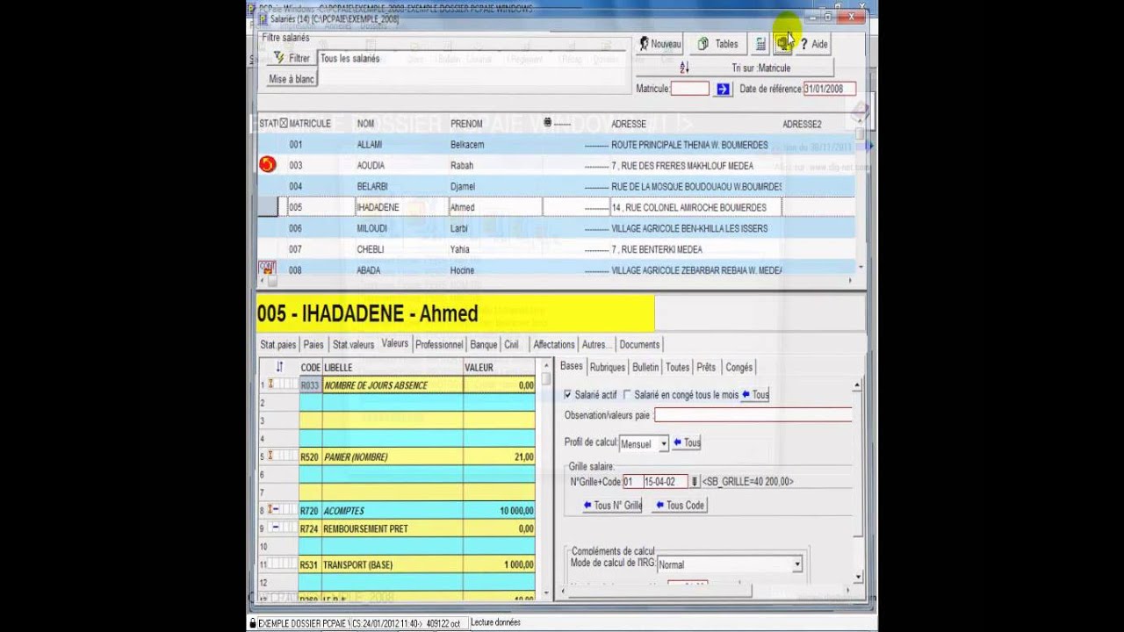Switch to the Paies tab
This screenshot has height=632, width=1124.
[x=313, y=345]
